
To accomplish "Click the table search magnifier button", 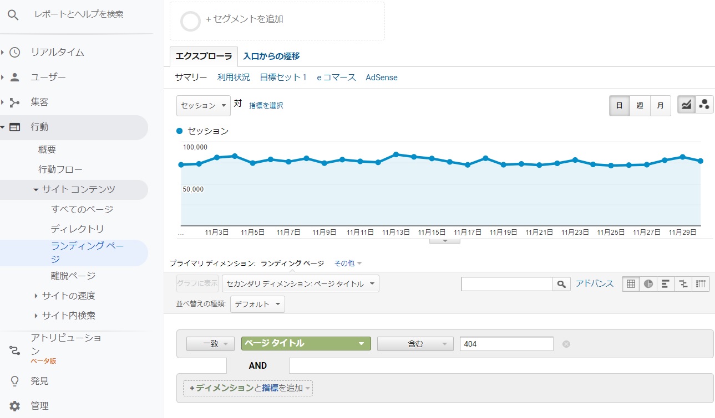I will [x=561, y=284].
